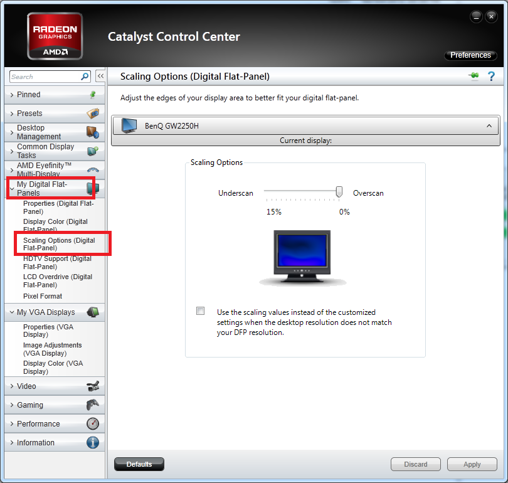This screenshot has width=508, height=483.
Task: Close the Catalyst Control Center window
Action: pyautogui.click(x=491, y=16)
